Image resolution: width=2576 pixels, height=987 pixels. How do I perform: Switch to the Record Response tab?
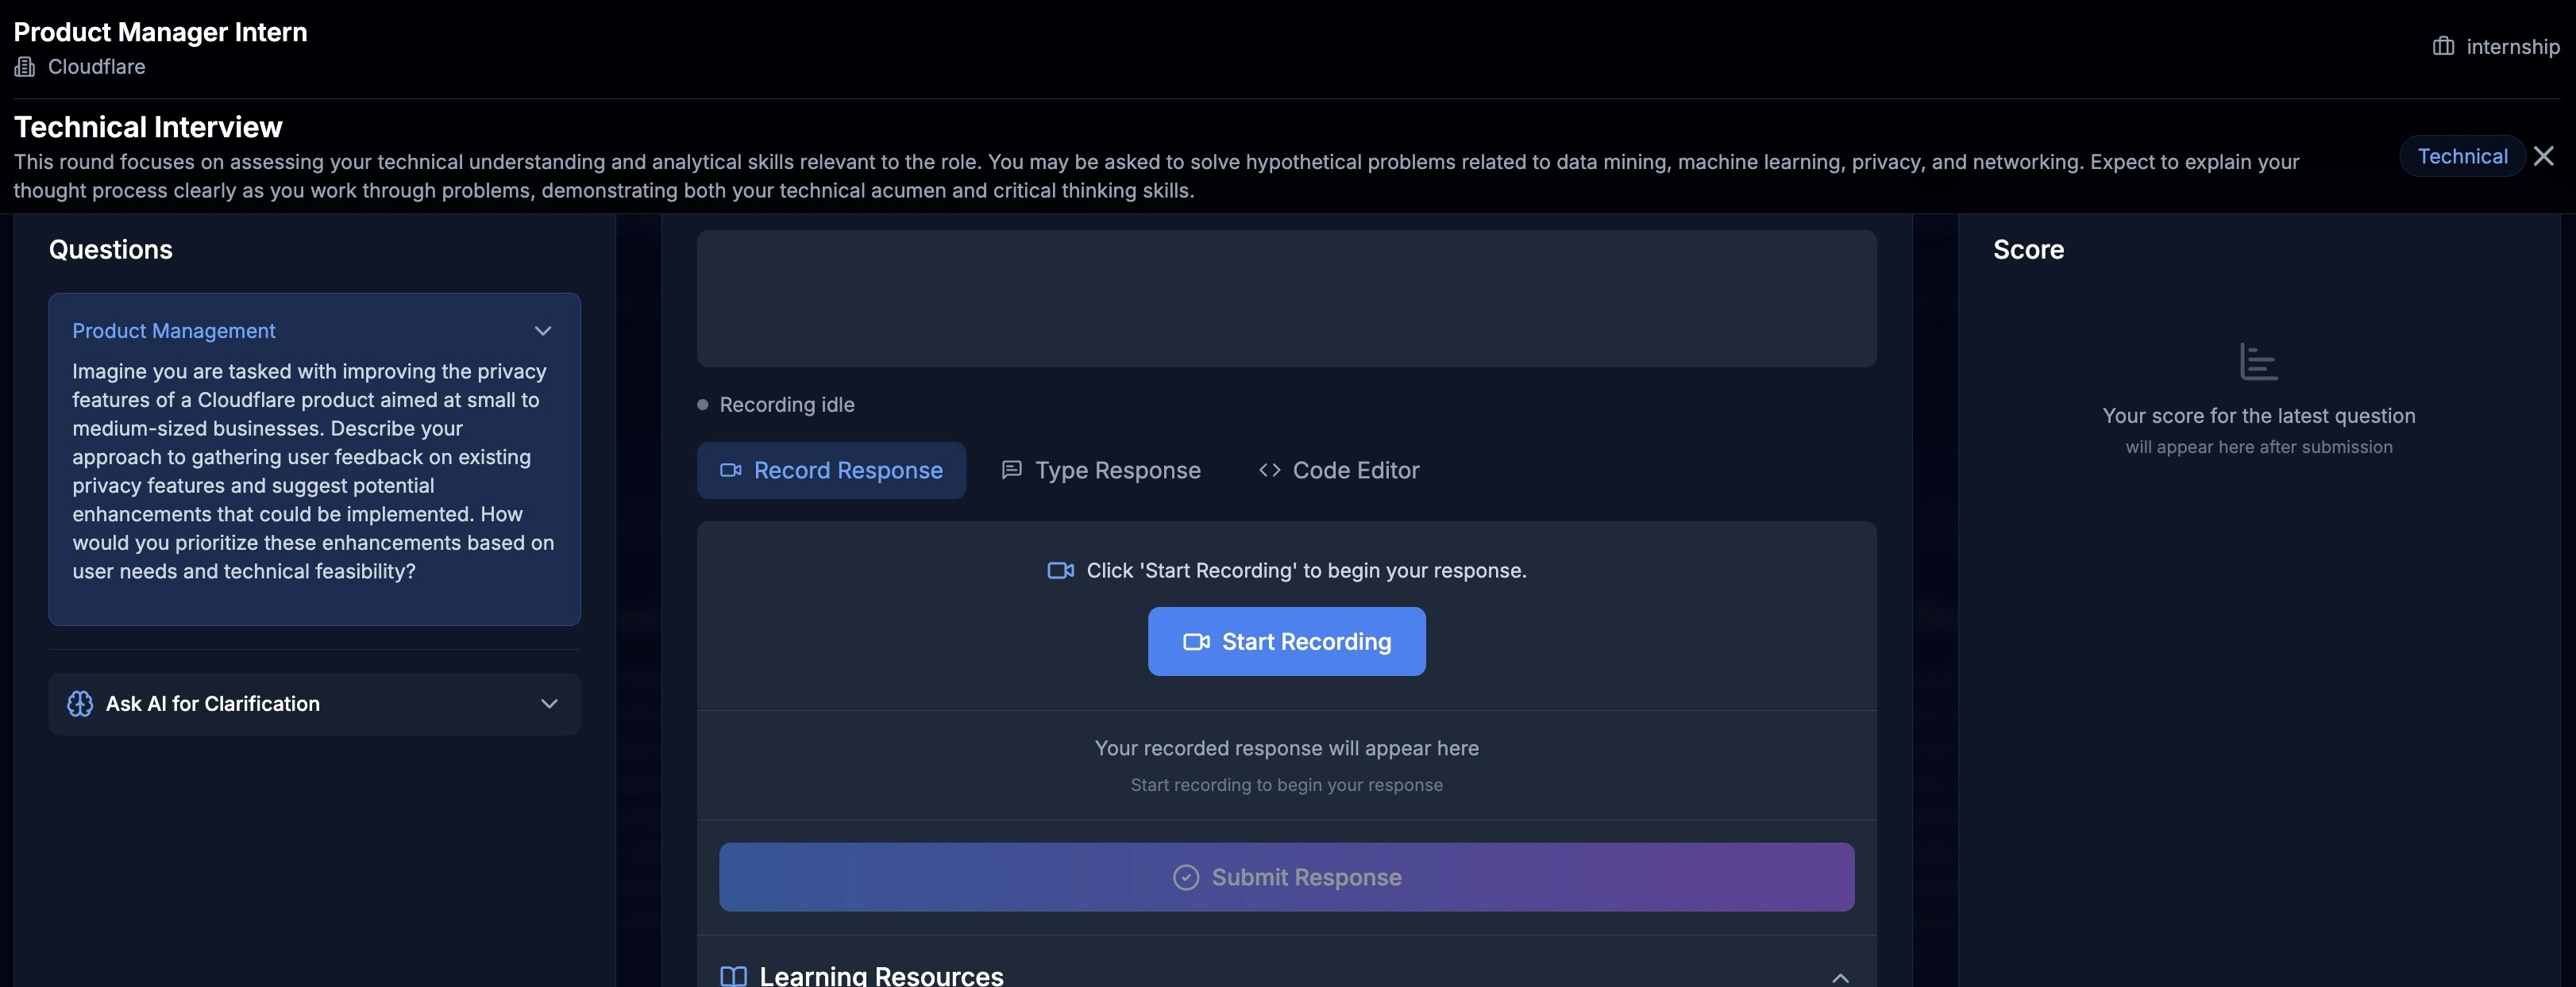831,470
